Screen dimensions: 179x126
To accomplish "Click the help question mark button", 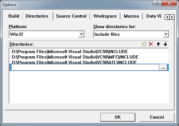I will (x=157, y=3).
